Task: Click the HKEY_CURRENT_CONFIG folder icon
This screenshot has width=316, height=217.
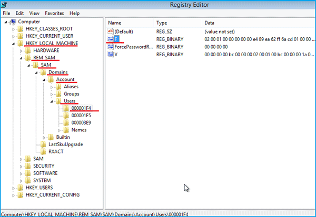Action: click(21, 195)
